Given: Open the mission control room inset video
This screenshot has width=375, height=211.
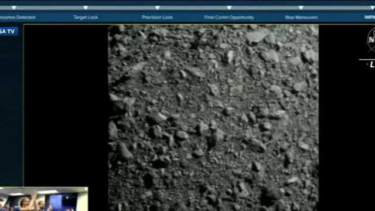Looking at the screenshot, I should [x=44, y=199].
